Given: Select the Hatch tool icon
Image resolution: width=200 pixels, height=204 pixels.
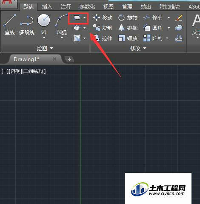Looking at the screenshot, I should (x=77, y=38).
